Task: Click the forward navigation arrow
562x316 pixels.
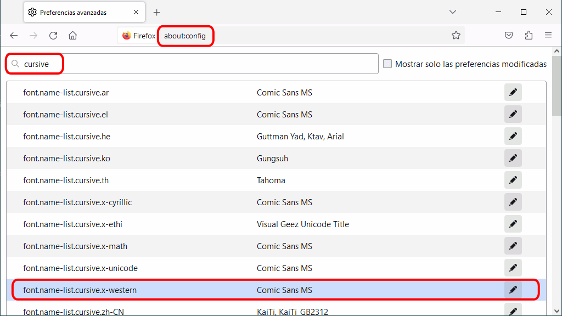Action: click(33, 36)
